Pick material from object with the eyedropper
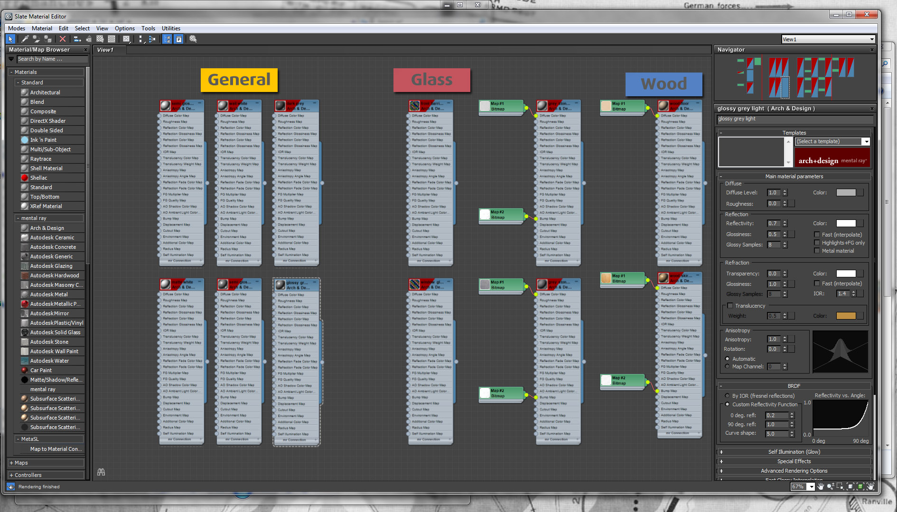897x512 pixels. [25, 39]
